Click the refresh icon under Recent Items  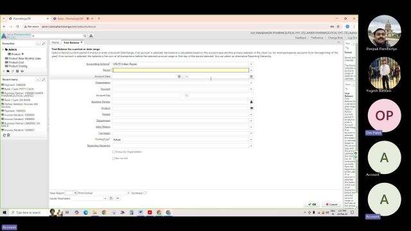coord(4,135)
